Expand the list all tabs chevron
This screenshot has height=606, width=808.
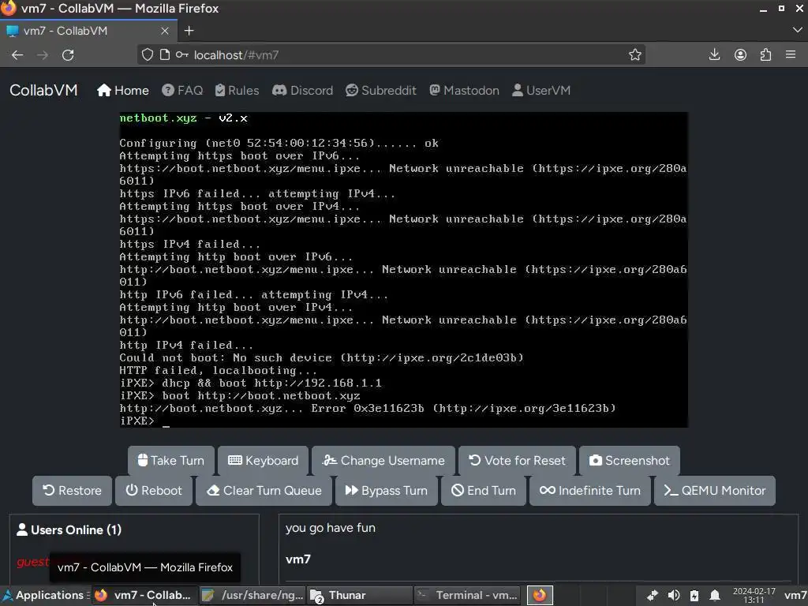tap(797, 31)
